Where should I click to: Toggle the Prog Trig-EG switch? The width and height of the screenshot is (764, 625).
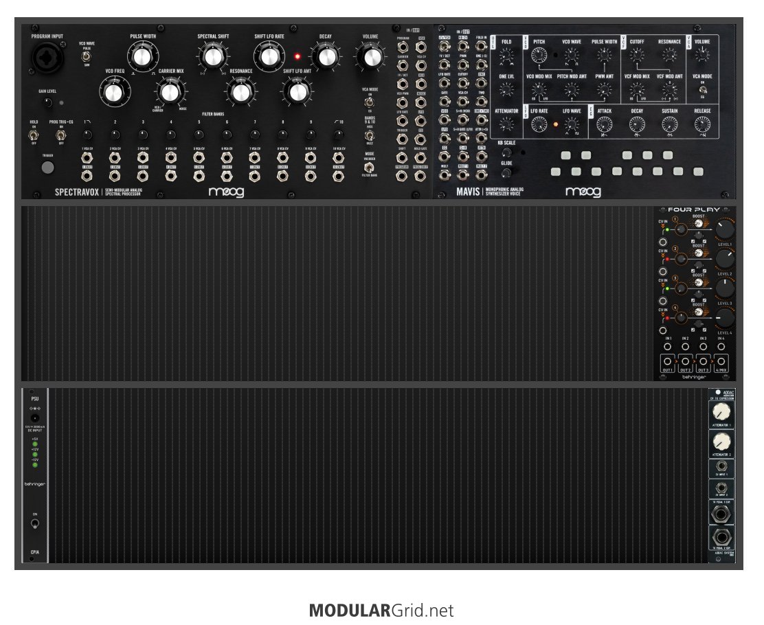coord(61,135)
